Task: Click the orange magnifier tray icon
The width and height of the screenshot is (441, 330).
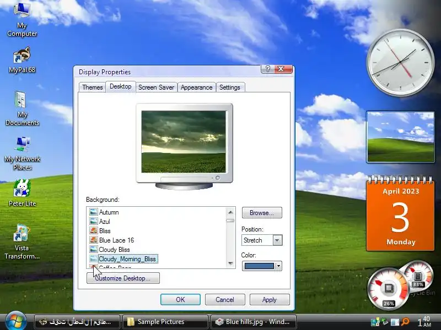Action: pos(405,322)
